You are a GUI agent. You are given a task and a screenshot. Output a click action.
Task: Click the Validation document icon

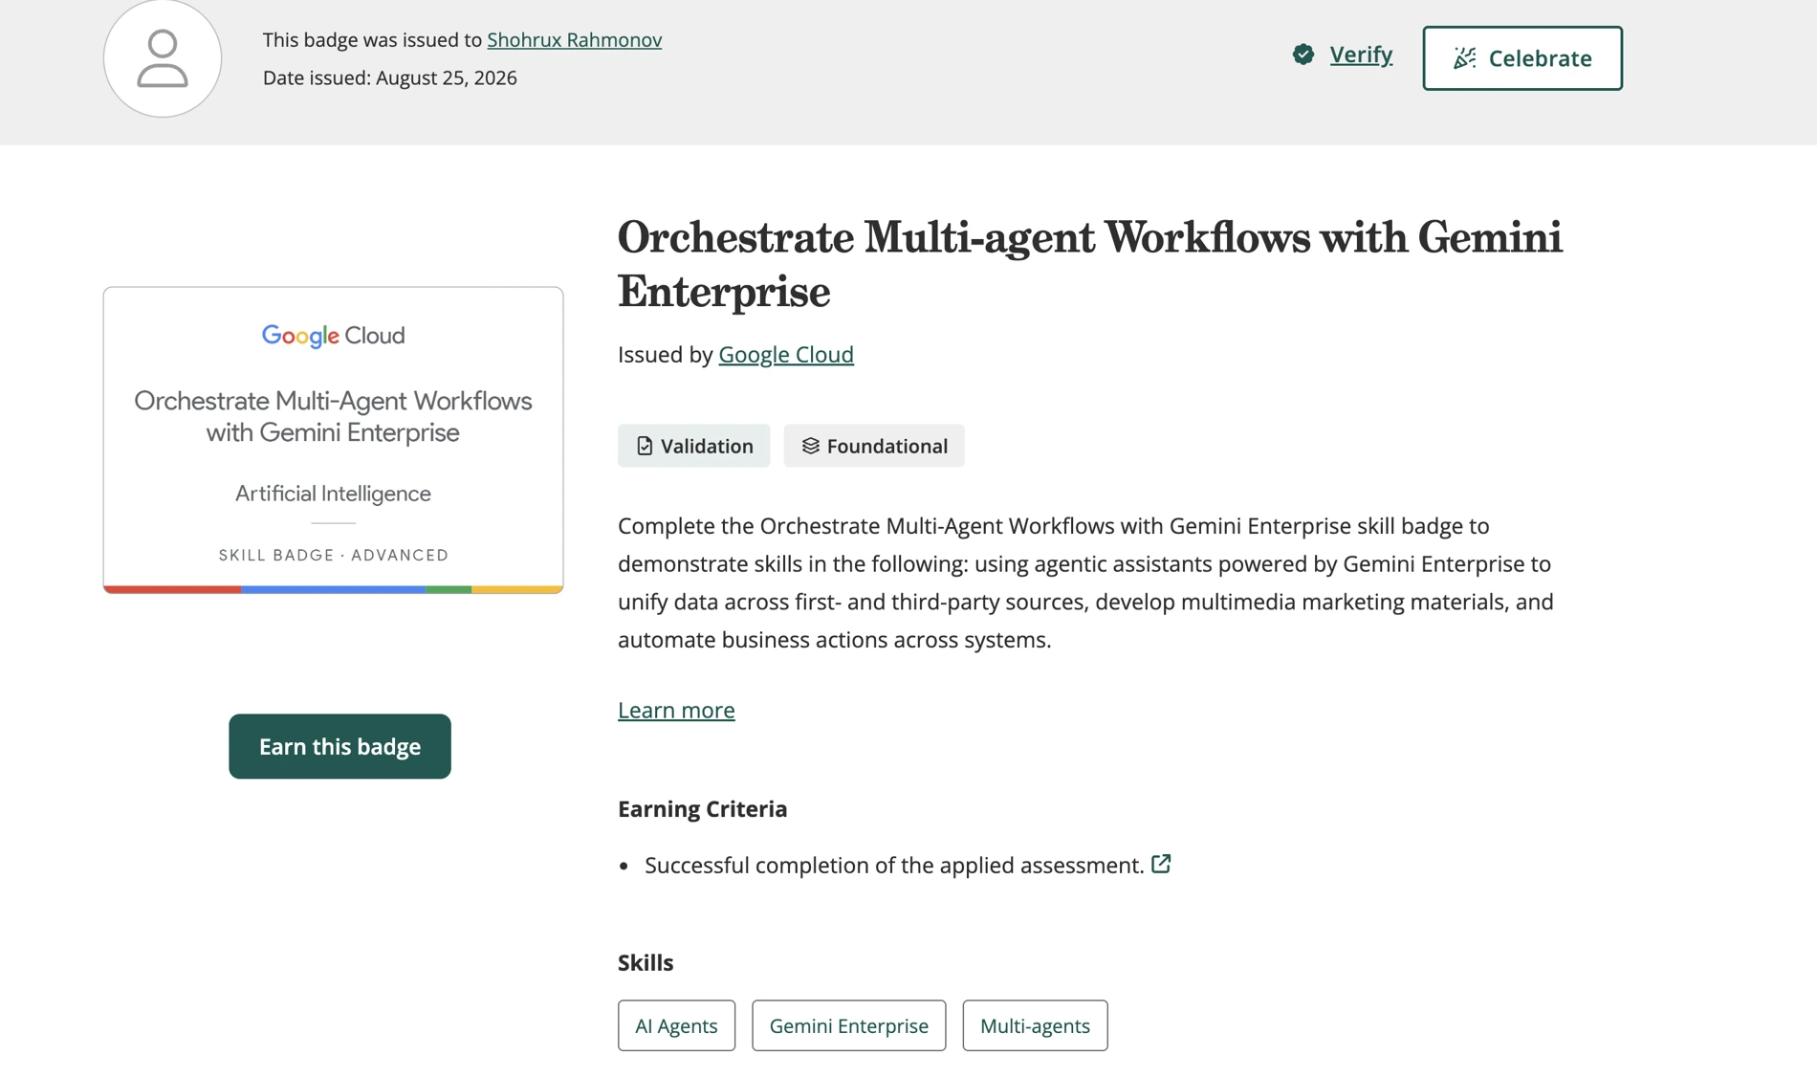click(645, 446)
